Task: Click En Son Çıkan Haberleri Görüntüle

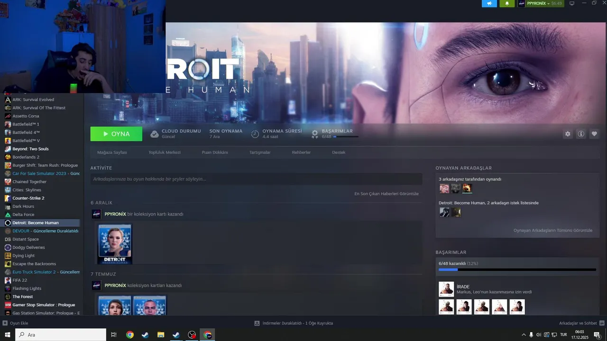Action: click(x=386, y=194)
